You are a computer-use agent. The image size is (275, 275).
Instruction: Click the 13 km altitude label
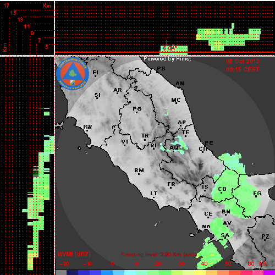click(20, 19)
